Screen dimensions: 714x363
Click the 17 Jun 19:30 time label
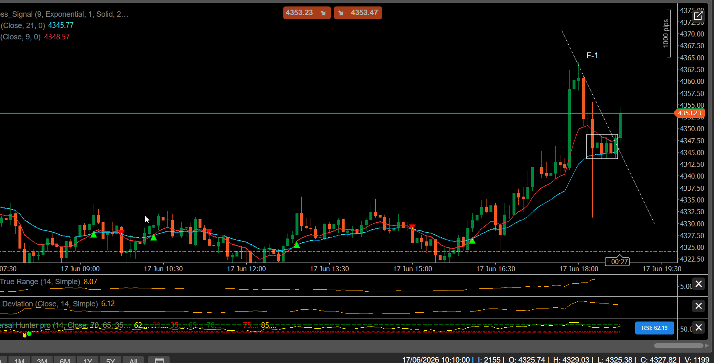pyautogui.click(x=662, y=269)
